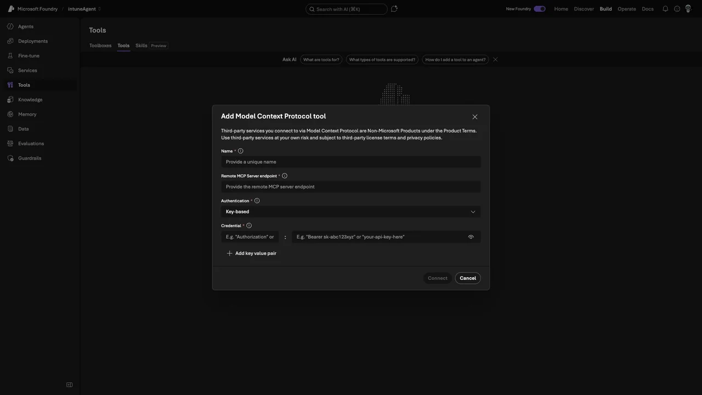Viewport: 702px width, 395px height.
Task: Open the Guardrails sidebar icon
Action: click(x=10, y=158)
